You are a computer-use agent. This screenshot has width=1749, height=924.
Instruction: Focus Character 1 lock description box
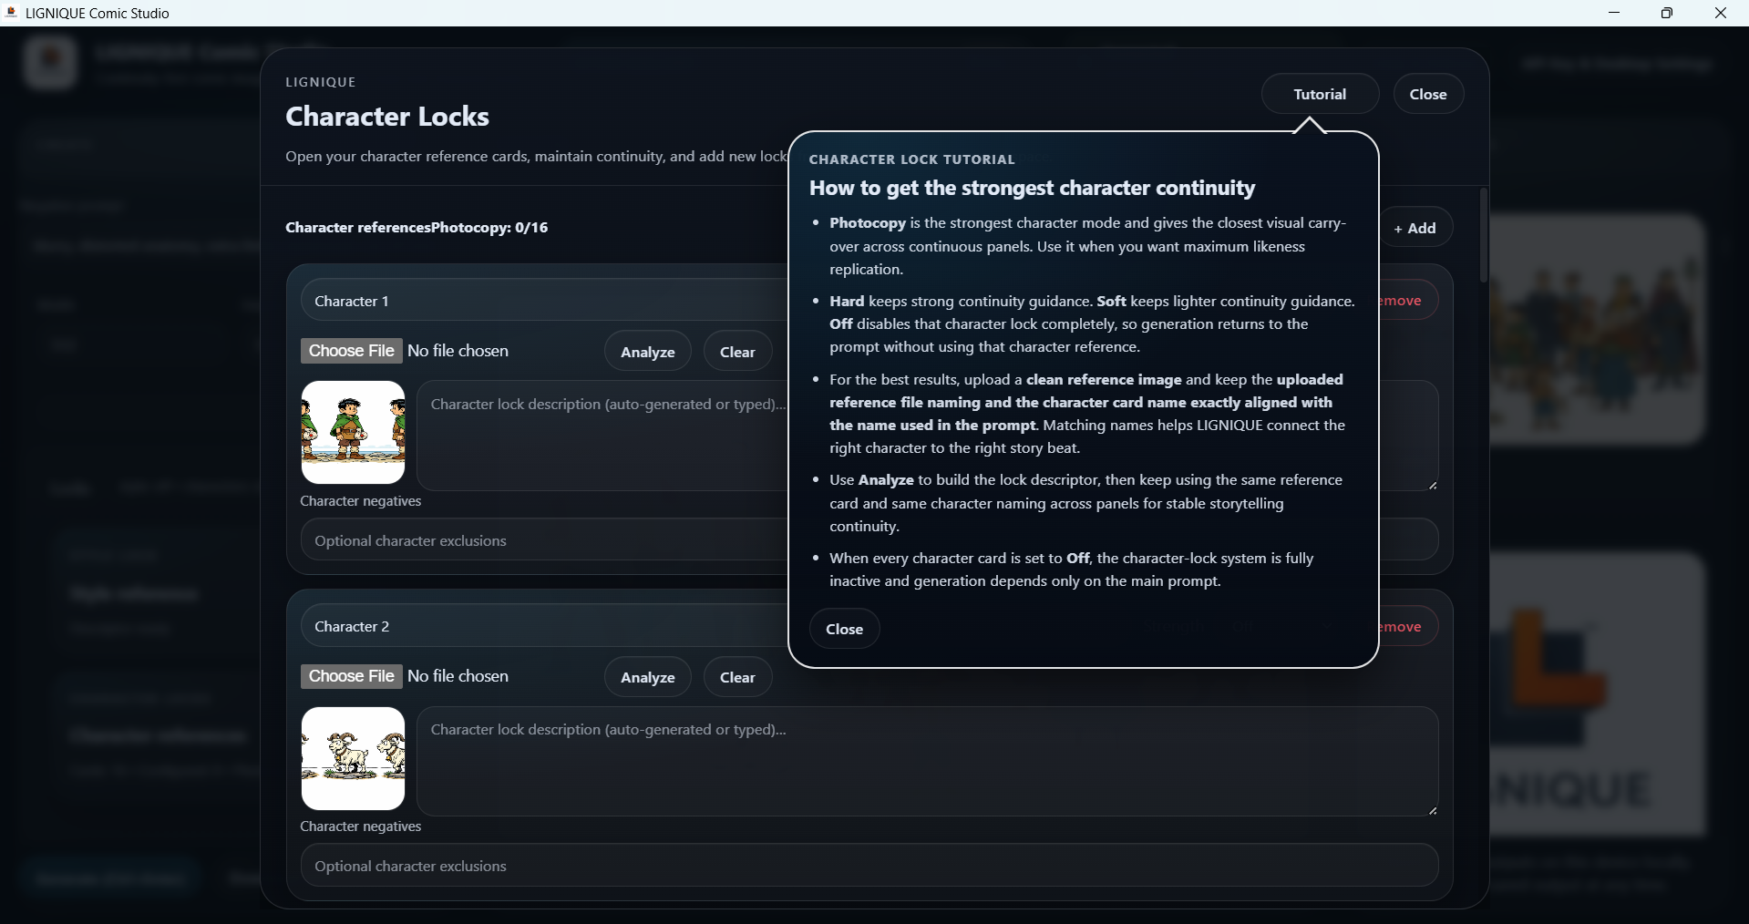click(x=602, y=436)
